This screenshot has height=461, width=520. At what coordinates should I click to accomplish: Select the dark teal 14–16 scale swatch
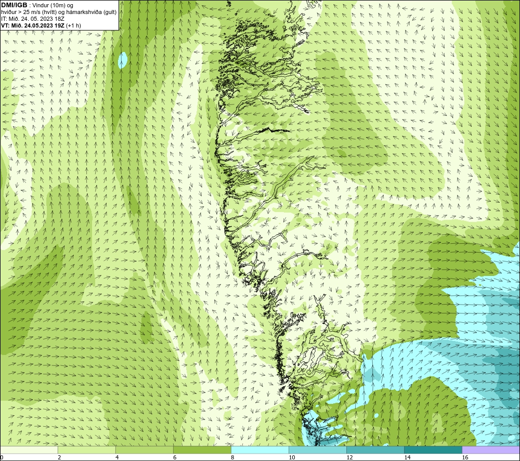[433, 450]
